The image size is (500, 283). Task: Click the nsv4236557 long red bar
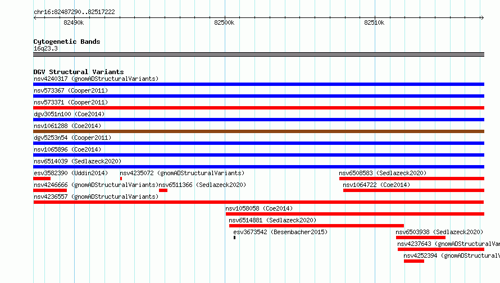coord(258,202)
